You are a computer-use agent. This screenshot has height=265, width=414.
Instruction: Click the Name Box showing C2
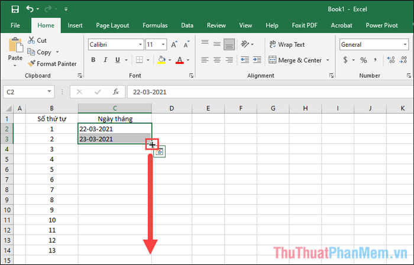(x=24, y=92)
